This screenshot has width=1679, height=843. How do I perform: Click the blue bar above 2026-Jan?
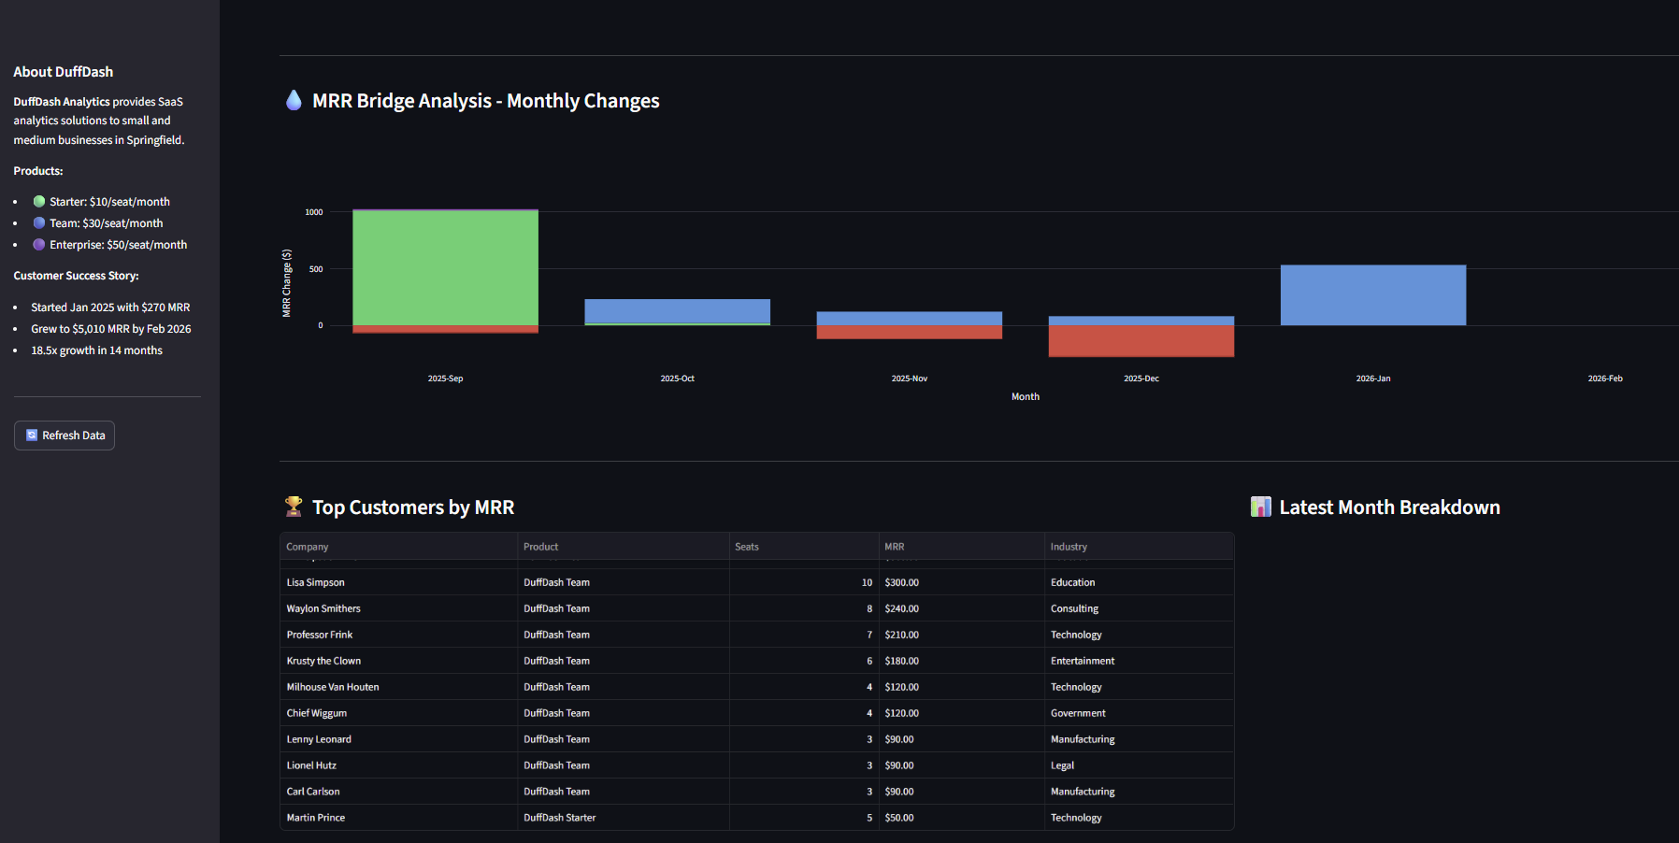pos(1372,294)
